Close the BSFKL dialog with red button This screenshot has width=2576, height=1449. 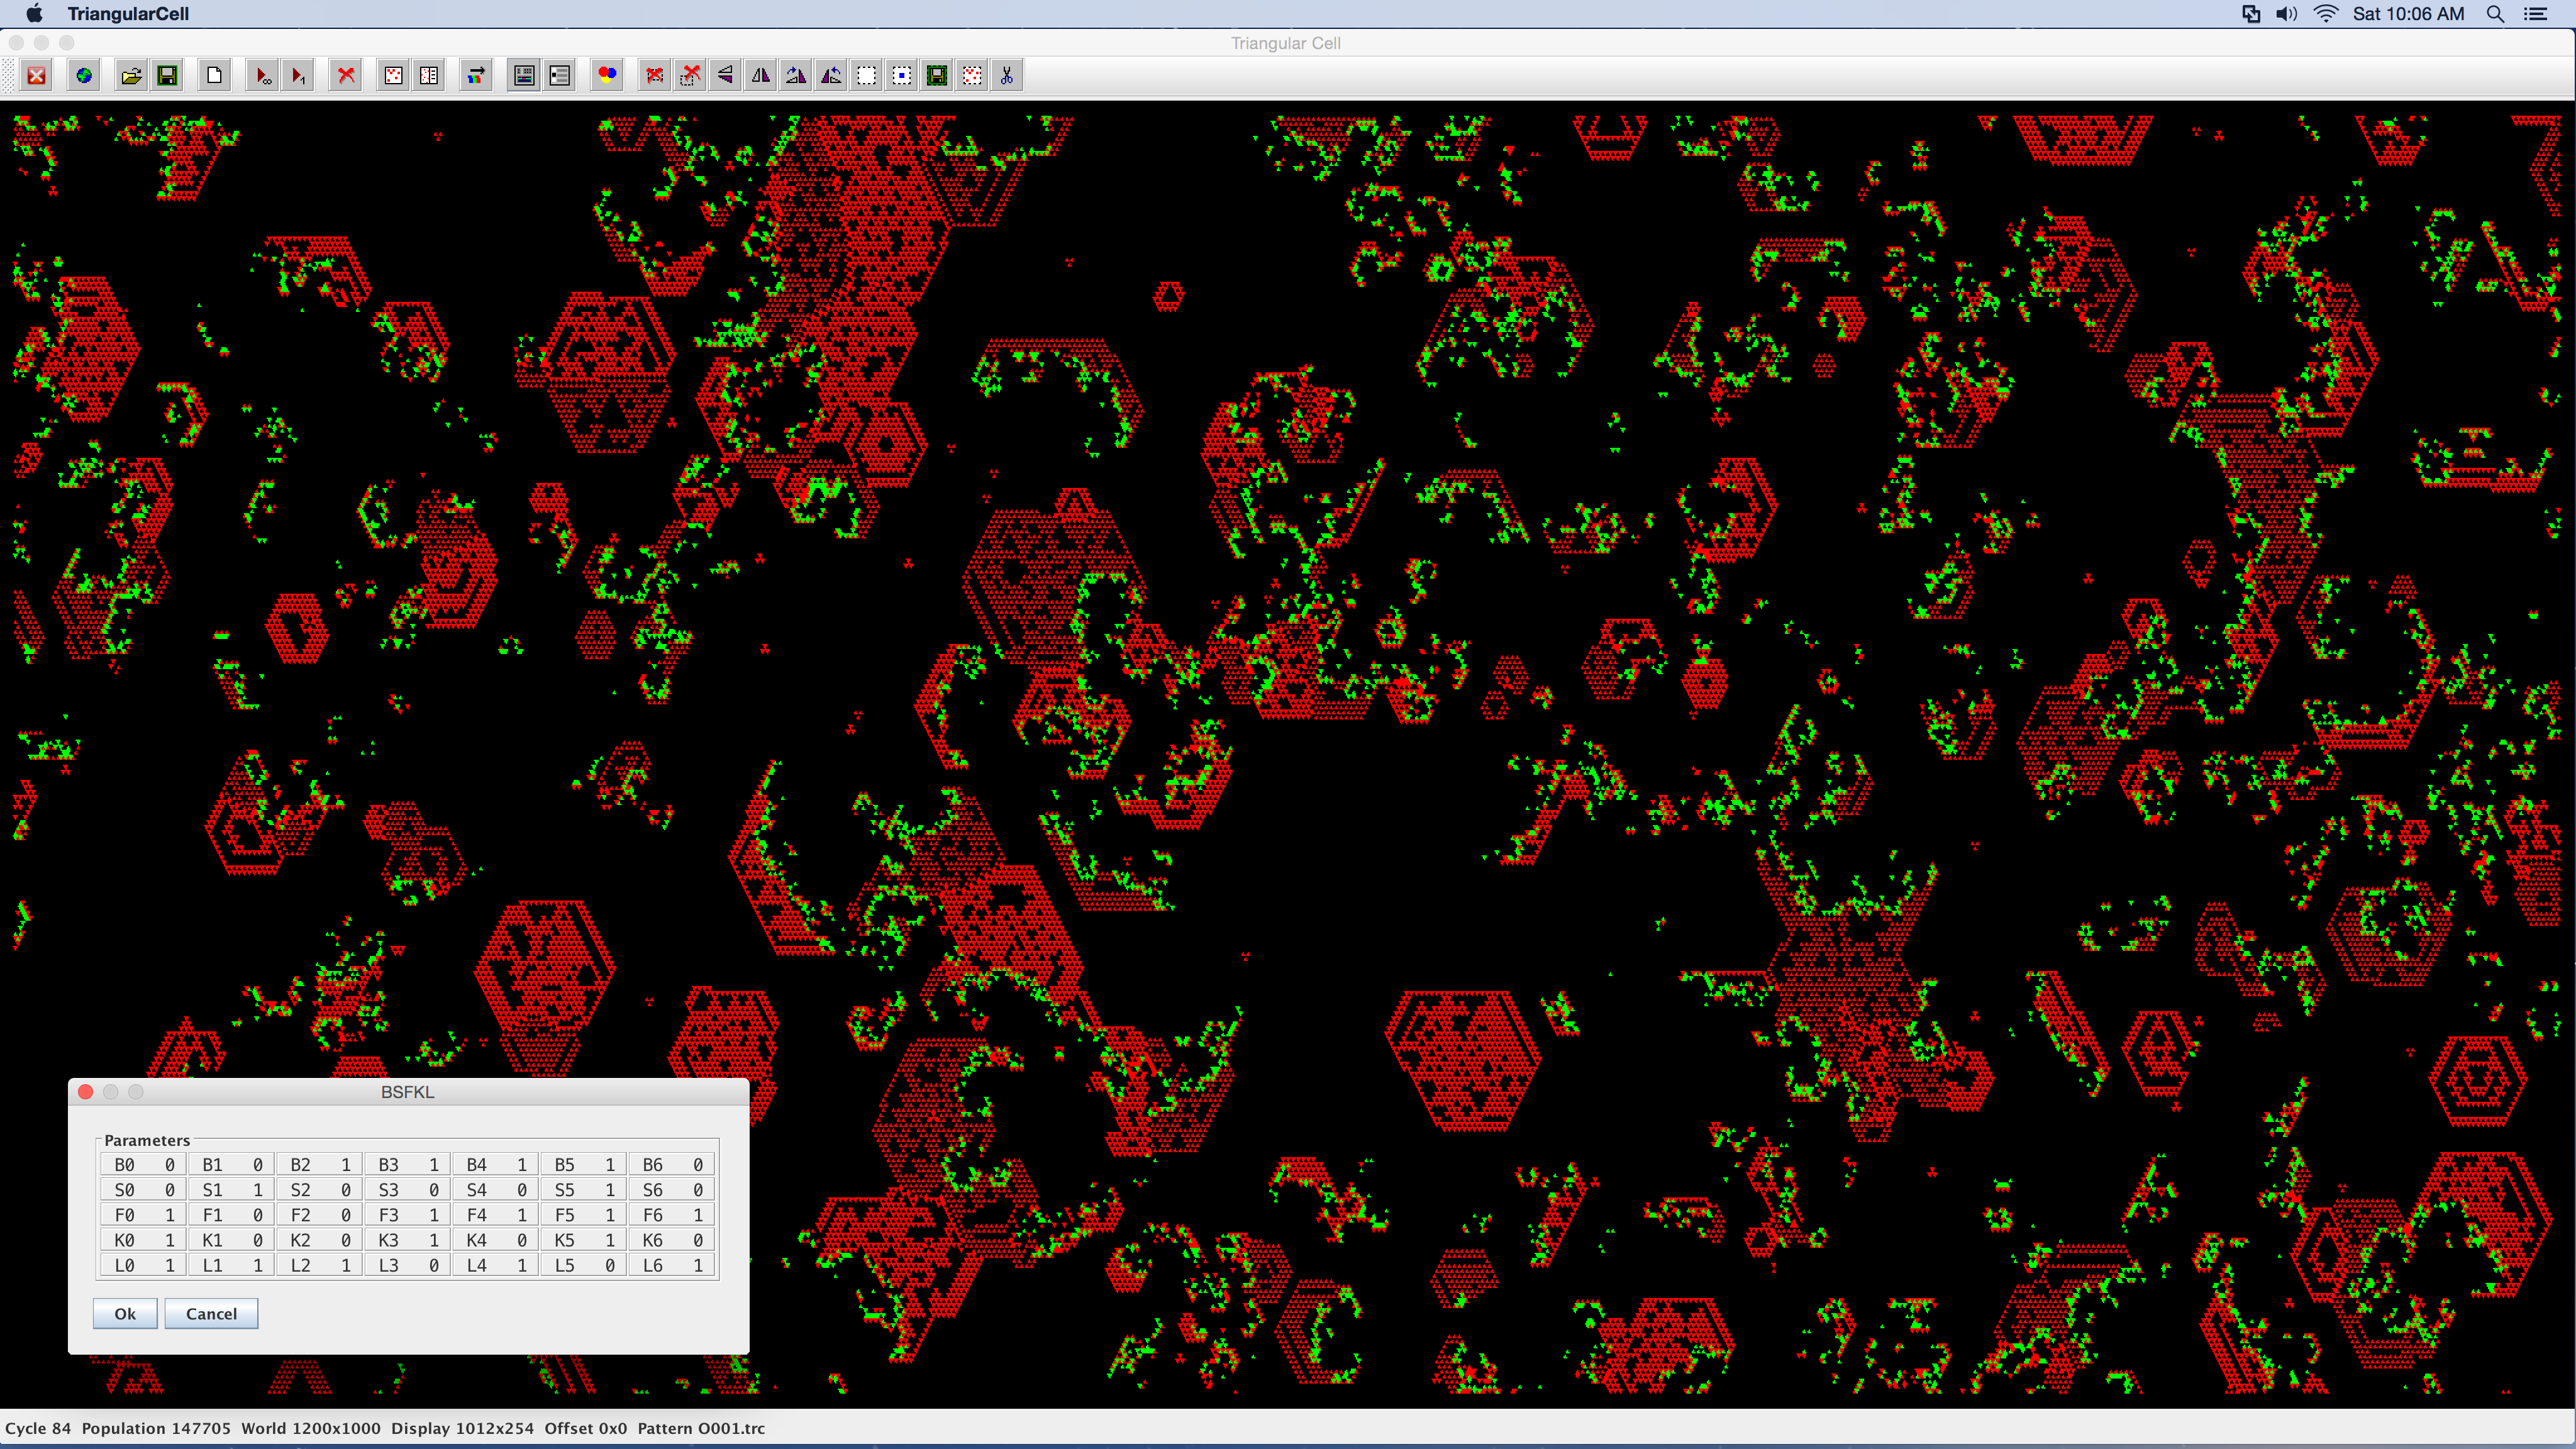(86, 1092)
